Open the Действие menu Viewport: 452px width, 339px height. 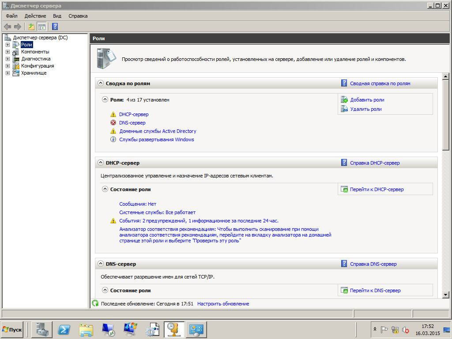(35, 16)
